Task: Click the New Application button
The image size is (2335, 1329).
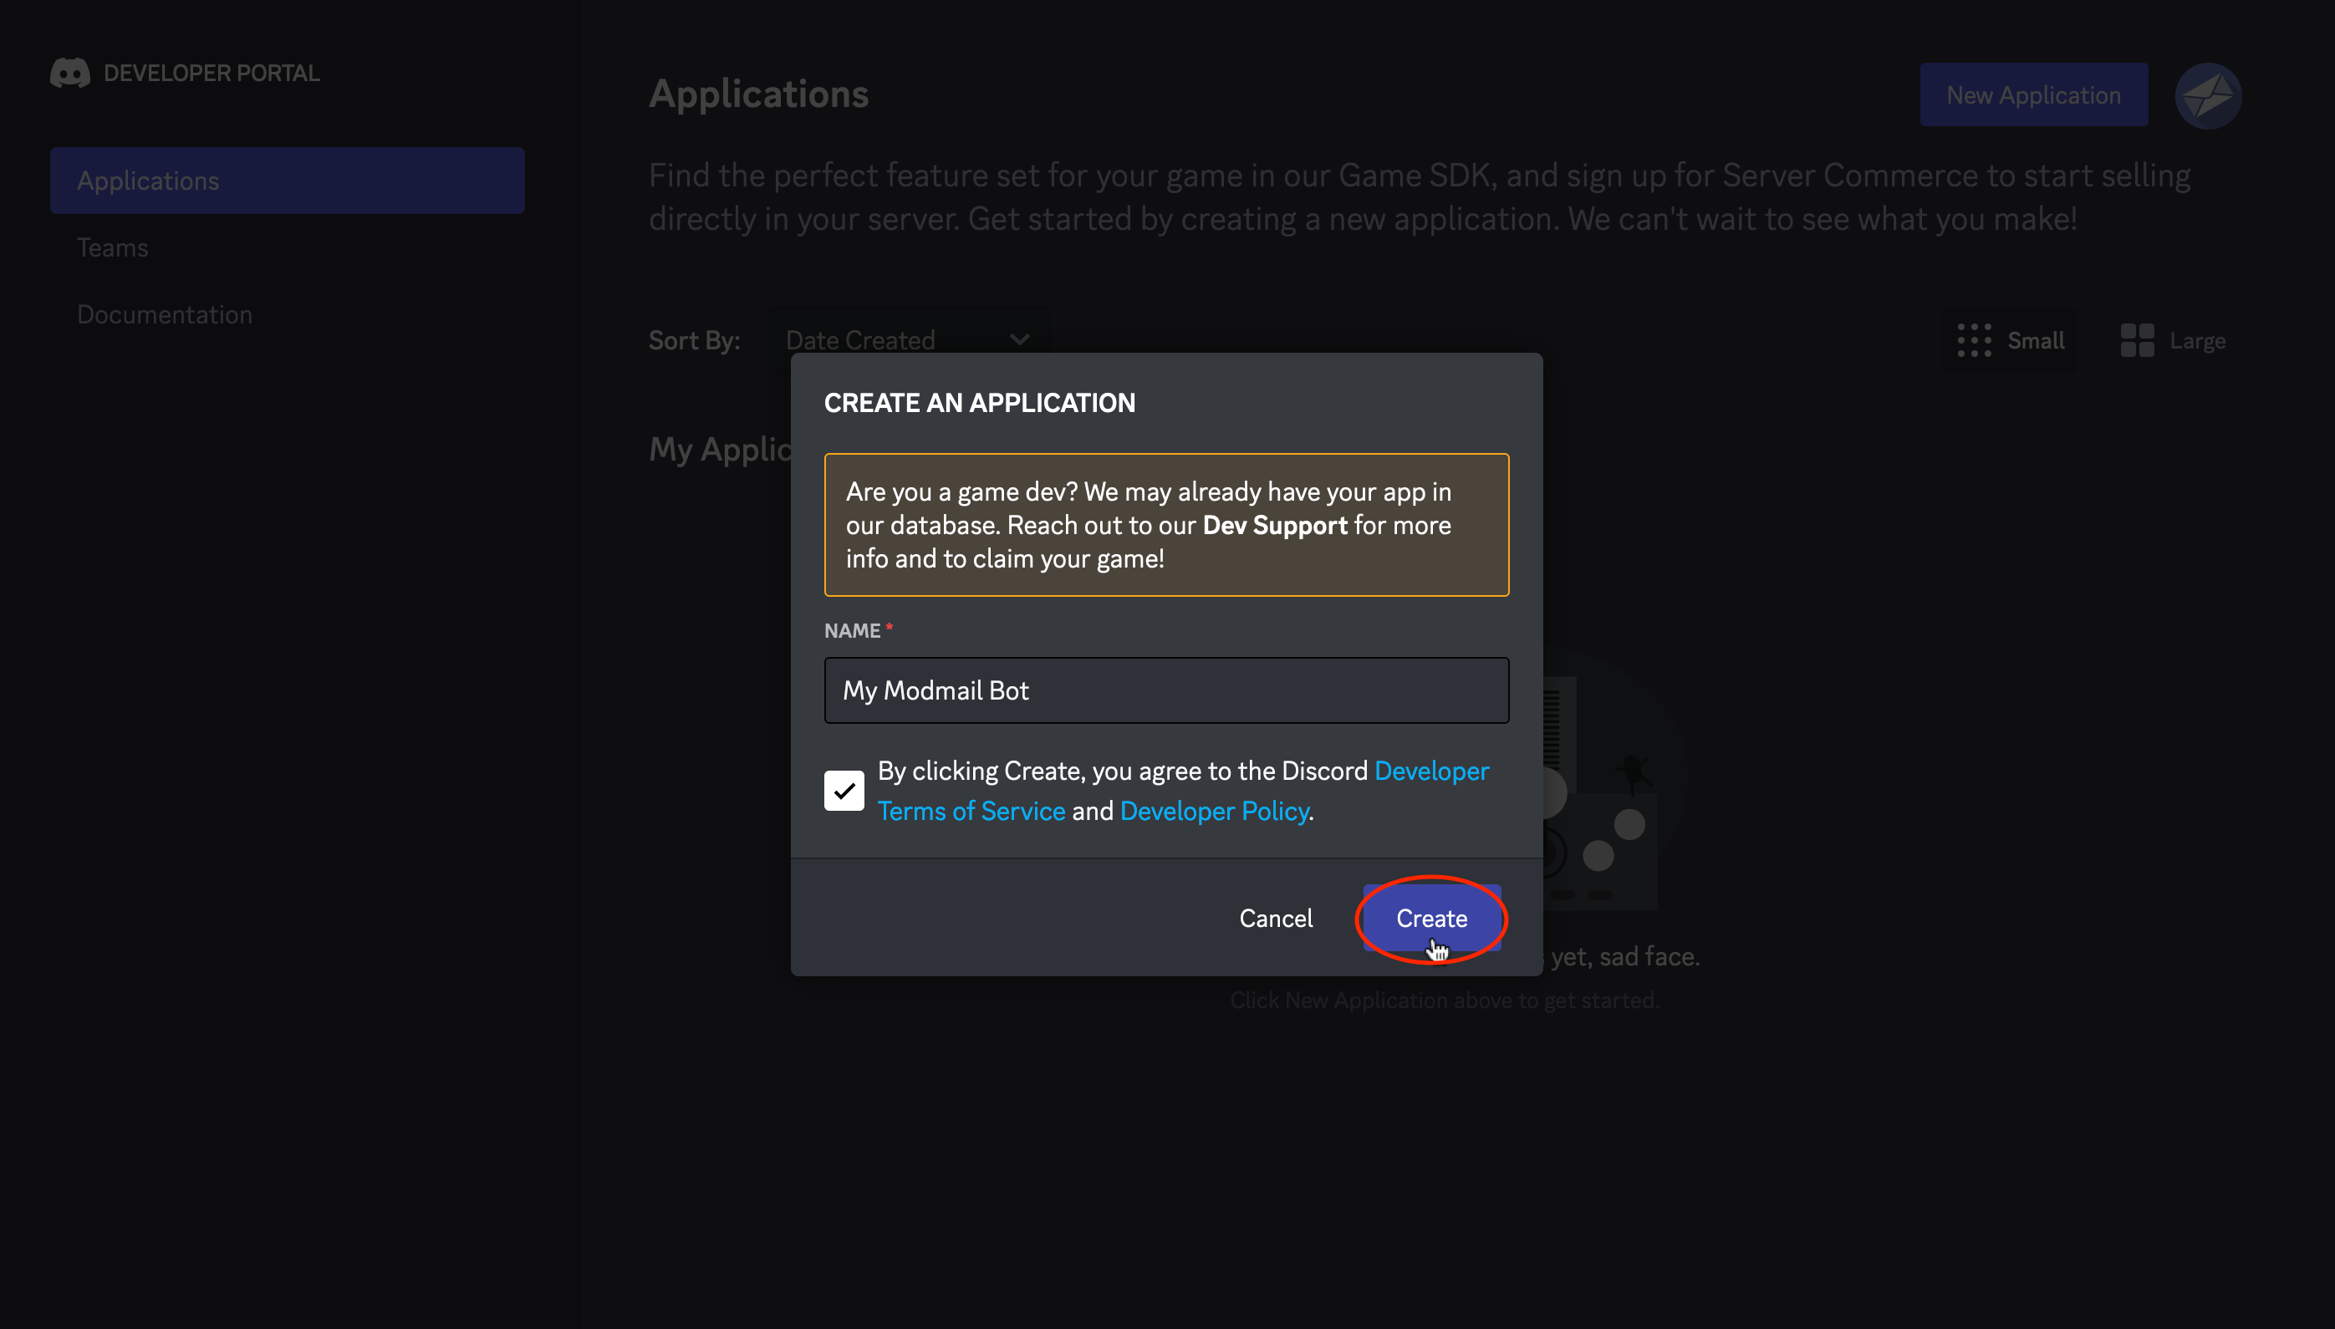Action: click(2035, 94)
